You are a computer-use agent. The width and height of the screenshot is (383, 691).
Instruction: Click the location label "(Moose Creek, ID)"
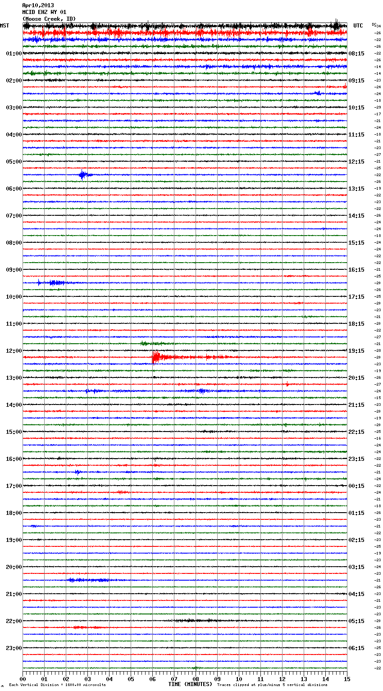pos(49,19)
